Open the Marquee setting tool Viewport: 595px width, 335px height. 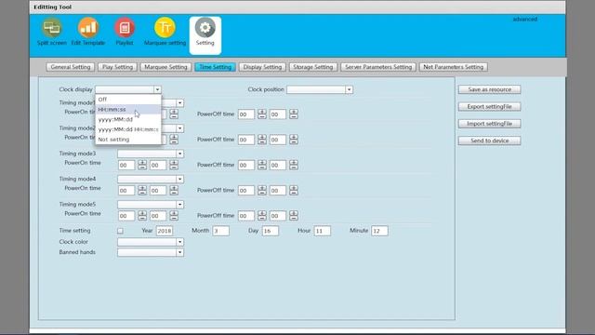[165, 32]
